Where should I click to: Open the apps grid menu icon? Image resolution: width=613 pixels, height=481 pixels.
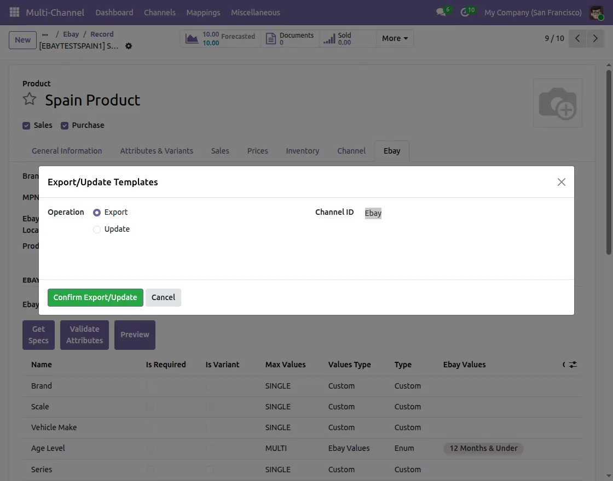click(x=14, y=12)
